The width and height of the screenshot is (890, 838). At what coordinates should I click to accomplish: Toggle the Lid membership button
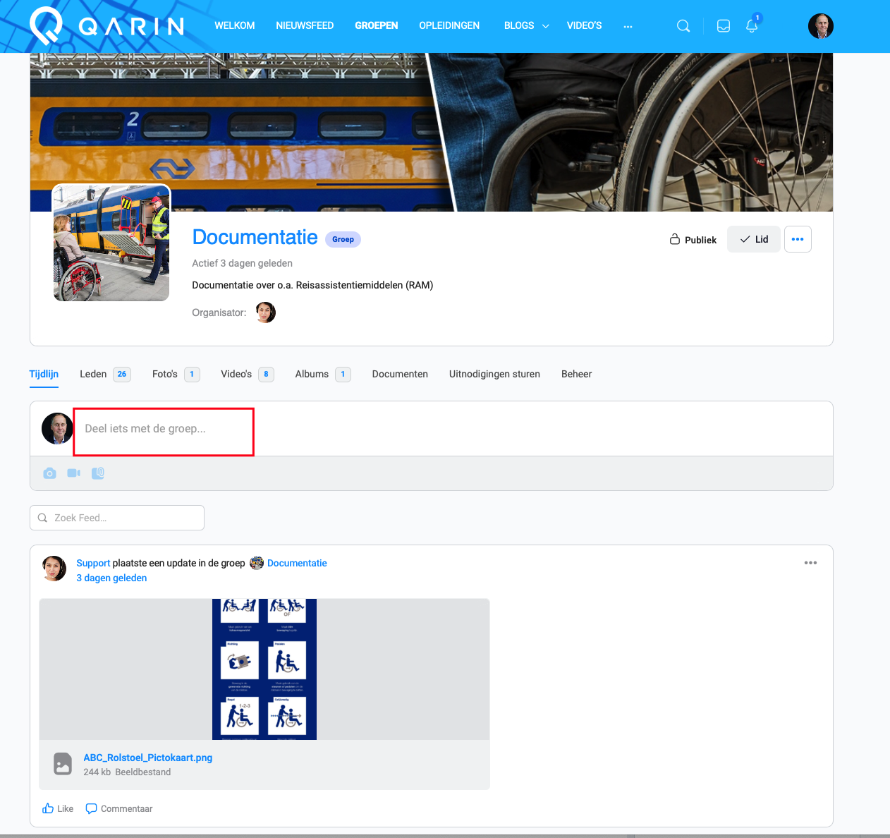(753, 239)
